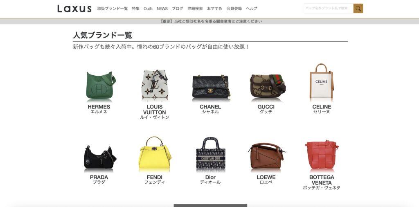Open the Laxus logo homepage

74,9
